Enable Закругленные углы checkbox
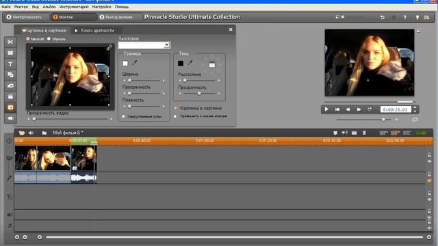 tap(123, 116)
